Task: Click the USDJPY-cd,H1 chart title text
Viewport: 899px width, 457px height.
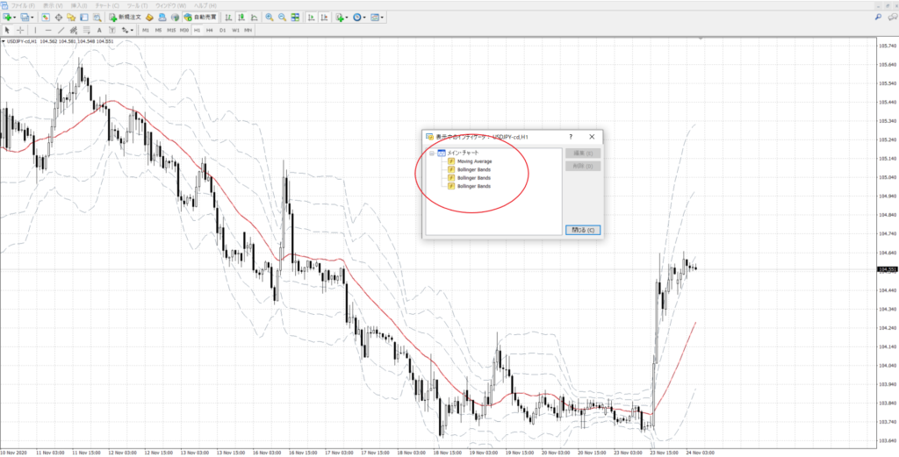Action: (22, 41)
